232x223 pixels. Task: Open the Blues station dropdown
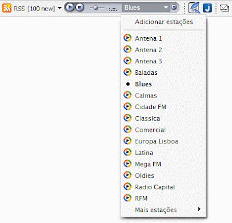(x=146, y=8)
